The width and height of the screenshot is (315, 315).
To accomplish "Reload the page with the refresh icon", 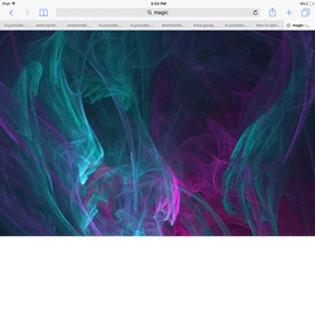I will click(255, 13).
